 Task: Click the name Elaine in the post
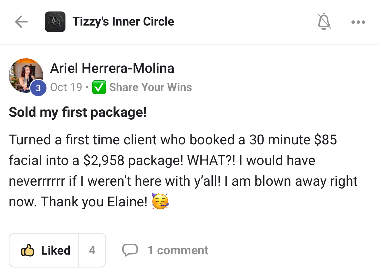pyautogui.click(x=127, y=202)
